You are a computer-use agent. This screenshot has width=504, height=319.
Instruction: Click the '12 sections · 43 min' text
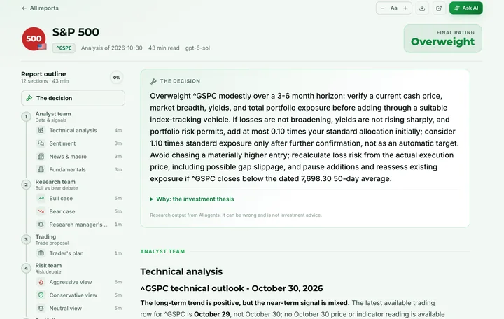[x=45, y=81]
